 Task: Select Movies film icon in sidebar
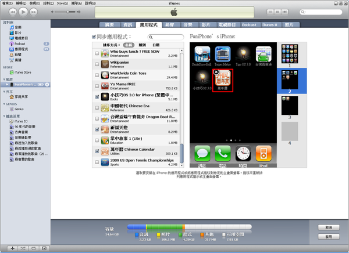tap(12, 32)
